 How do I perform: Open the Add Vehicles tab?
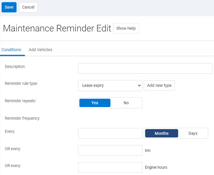tap(41, 50)
